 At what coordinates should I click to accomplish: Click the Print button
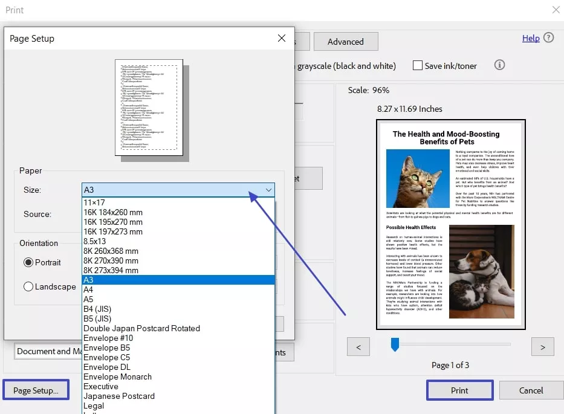pyautogui.click(x=459, y=390)
